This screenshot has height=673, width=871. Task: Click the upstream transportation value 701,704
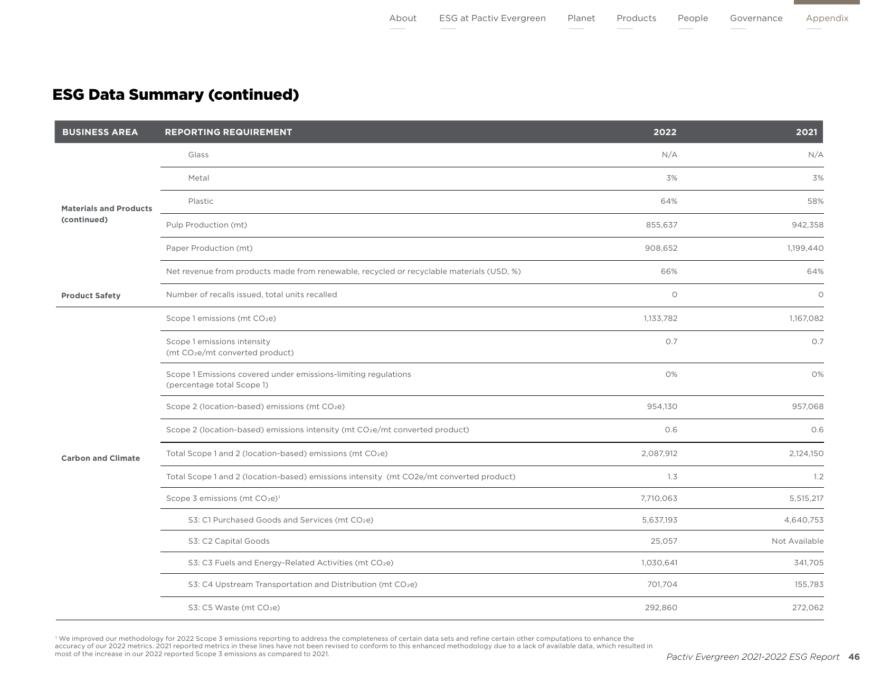[x=662, y=584]
